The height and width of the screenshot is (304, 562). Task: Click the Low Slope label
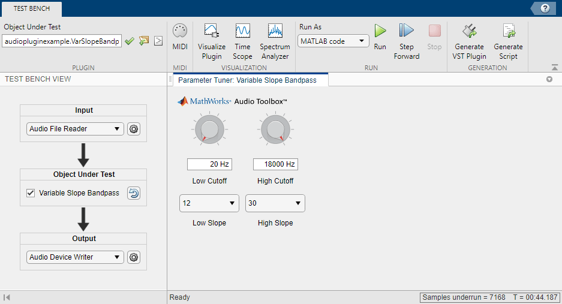[x=209, y=223]
